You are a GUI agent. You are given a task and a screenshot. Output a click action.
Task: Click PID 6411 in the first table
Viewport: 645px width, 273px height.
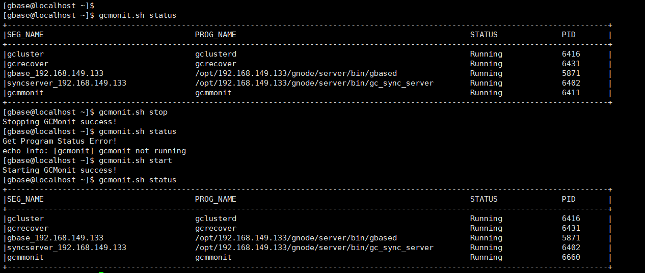[x=571, y=93]
